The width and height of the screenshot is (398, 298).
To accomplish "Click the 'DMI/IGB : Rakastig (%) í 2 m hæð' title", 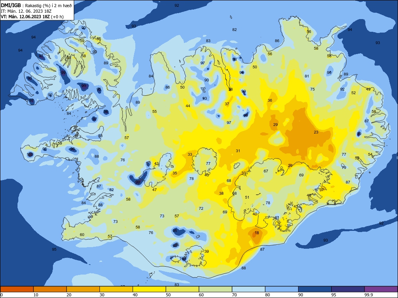I will click(x=36, y=5).
